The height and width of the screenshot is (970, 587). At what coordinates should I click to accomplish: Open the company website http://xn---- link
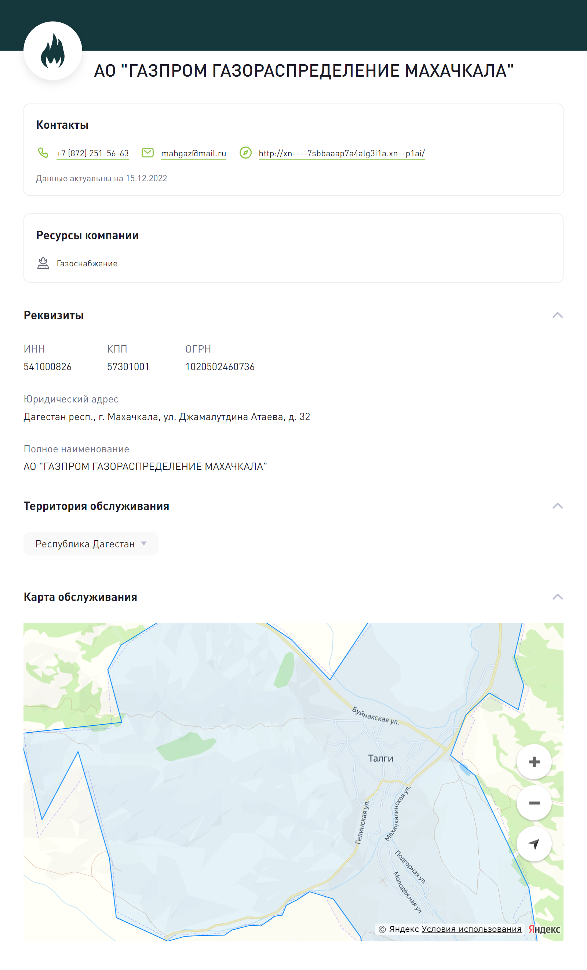342,153
